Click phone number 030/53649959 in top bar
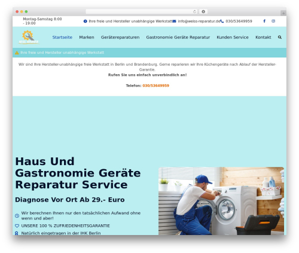Image resolution: width=299 pixels, height=253 pixels. [239, 21]
